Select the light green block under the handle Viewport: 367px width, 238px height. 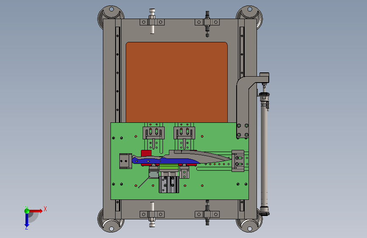click(x=169, y=167)
